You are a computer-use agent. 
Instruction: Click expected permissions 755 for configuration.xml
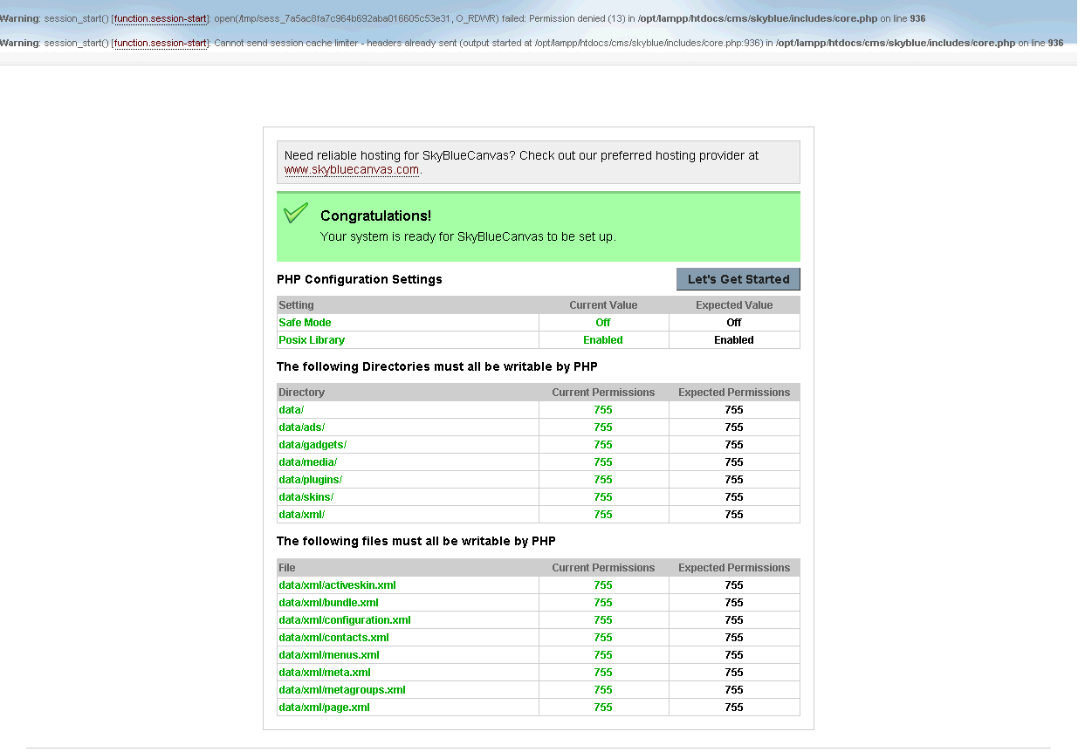pos(734,620)
